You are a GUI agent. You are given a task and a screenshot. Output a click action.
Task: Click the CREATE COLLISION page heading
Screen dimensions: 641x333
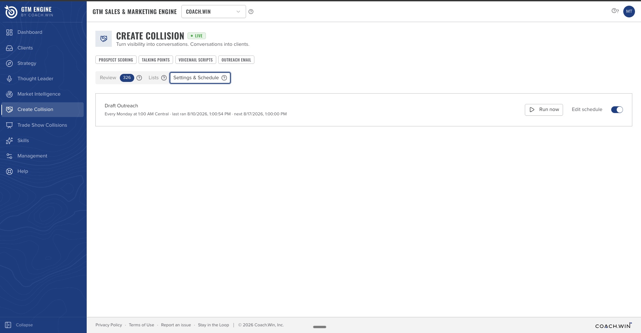pyautogui.click(x=150, y=36)
